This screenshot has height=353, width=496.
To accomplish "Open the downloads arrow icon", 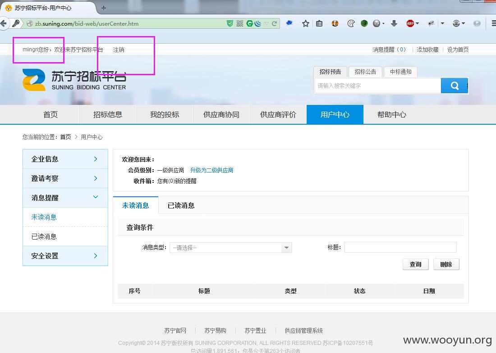I will pyautogui.click(x=394, y=23).
